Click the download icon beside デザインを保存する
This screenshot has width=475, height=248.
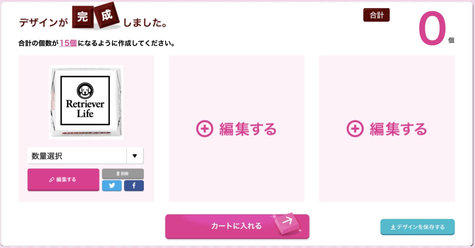click(x=393, y=227)
